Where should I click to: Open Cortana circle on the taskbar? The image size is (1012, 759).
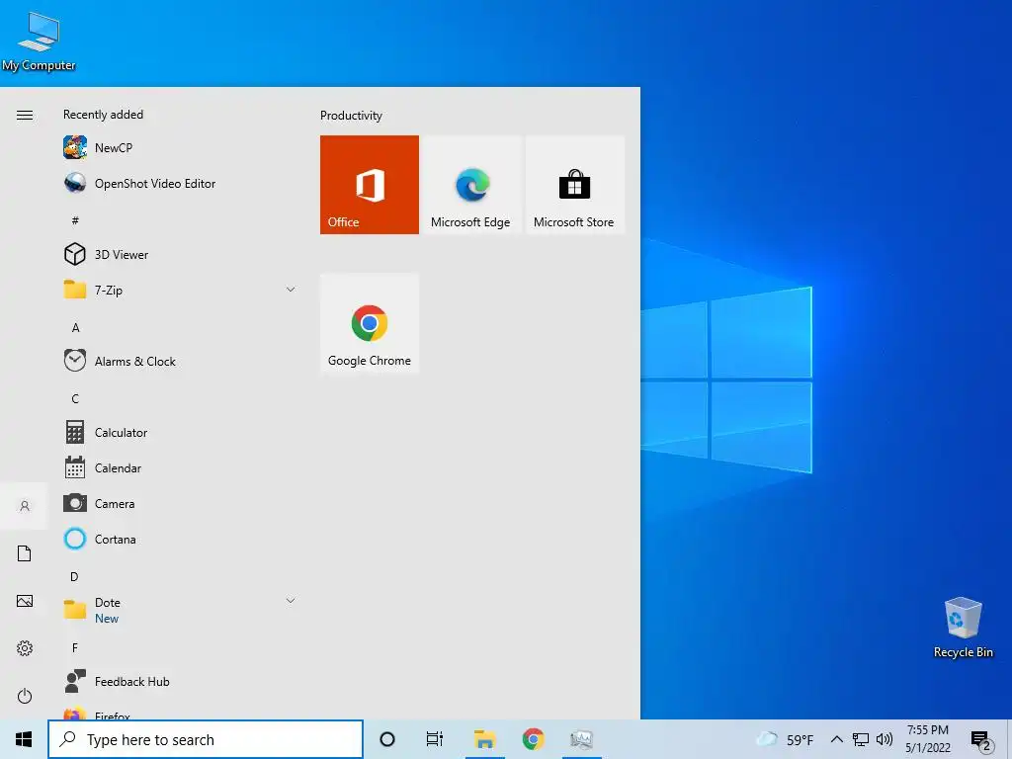click(x=387, y=739)
